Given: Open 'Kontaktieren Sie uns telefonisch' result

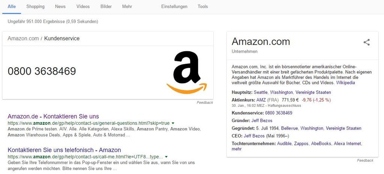Looking at the screenshot, I should pos(64,150).
